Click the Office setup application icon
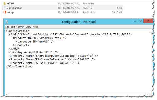The width and height of the screenshot is (157, 100). point(5,12)
